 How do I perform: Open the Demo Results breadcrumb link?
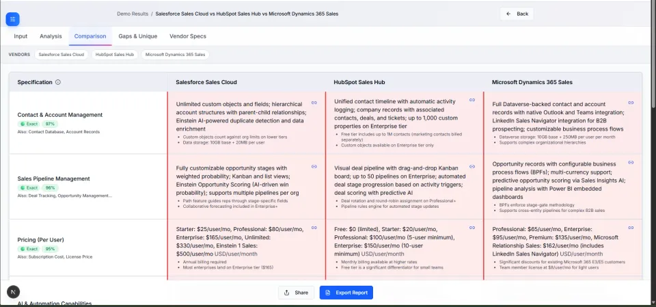pyautogui.click(x=133, y=14)
